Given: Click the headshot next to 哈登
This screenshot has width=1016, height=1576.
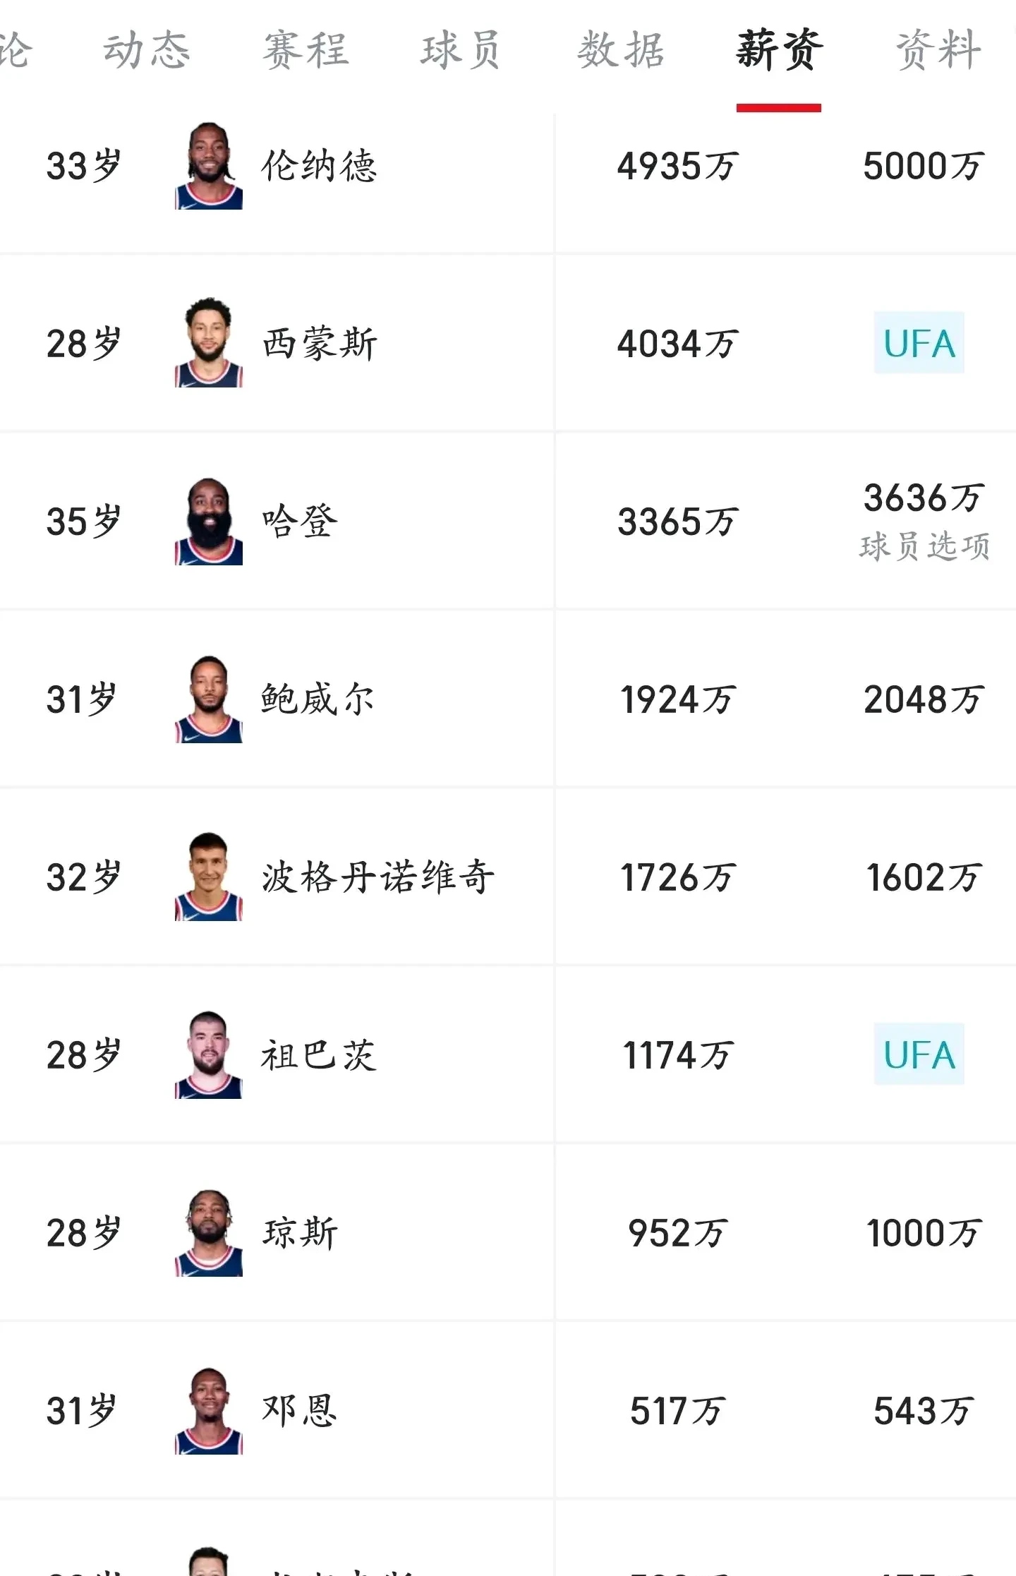Looking at the screenshot, I should (209, 522).
